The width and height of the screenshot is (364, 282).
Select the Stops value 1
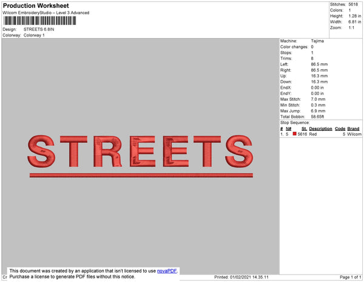tap(312, 52)
